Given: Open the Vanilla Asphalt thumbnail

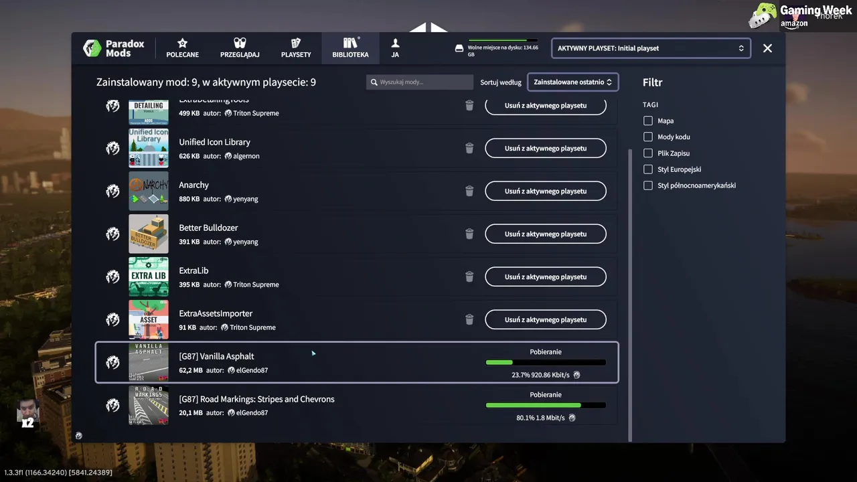Looking at the screenshot, I should coord(149,362).
